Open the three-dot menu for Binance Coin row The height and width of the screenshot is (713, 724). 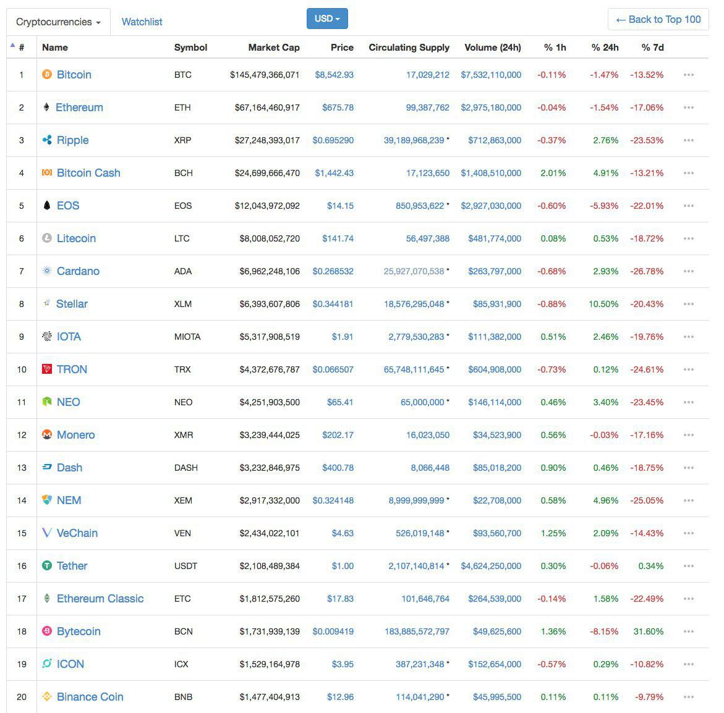688,697
